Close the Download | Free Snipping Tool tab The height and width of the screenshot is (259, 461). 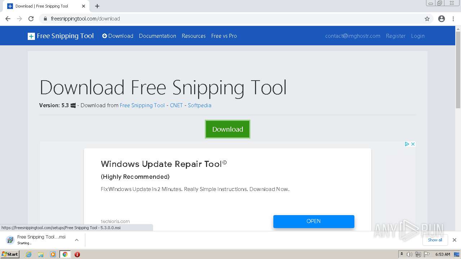coord(84,6)
